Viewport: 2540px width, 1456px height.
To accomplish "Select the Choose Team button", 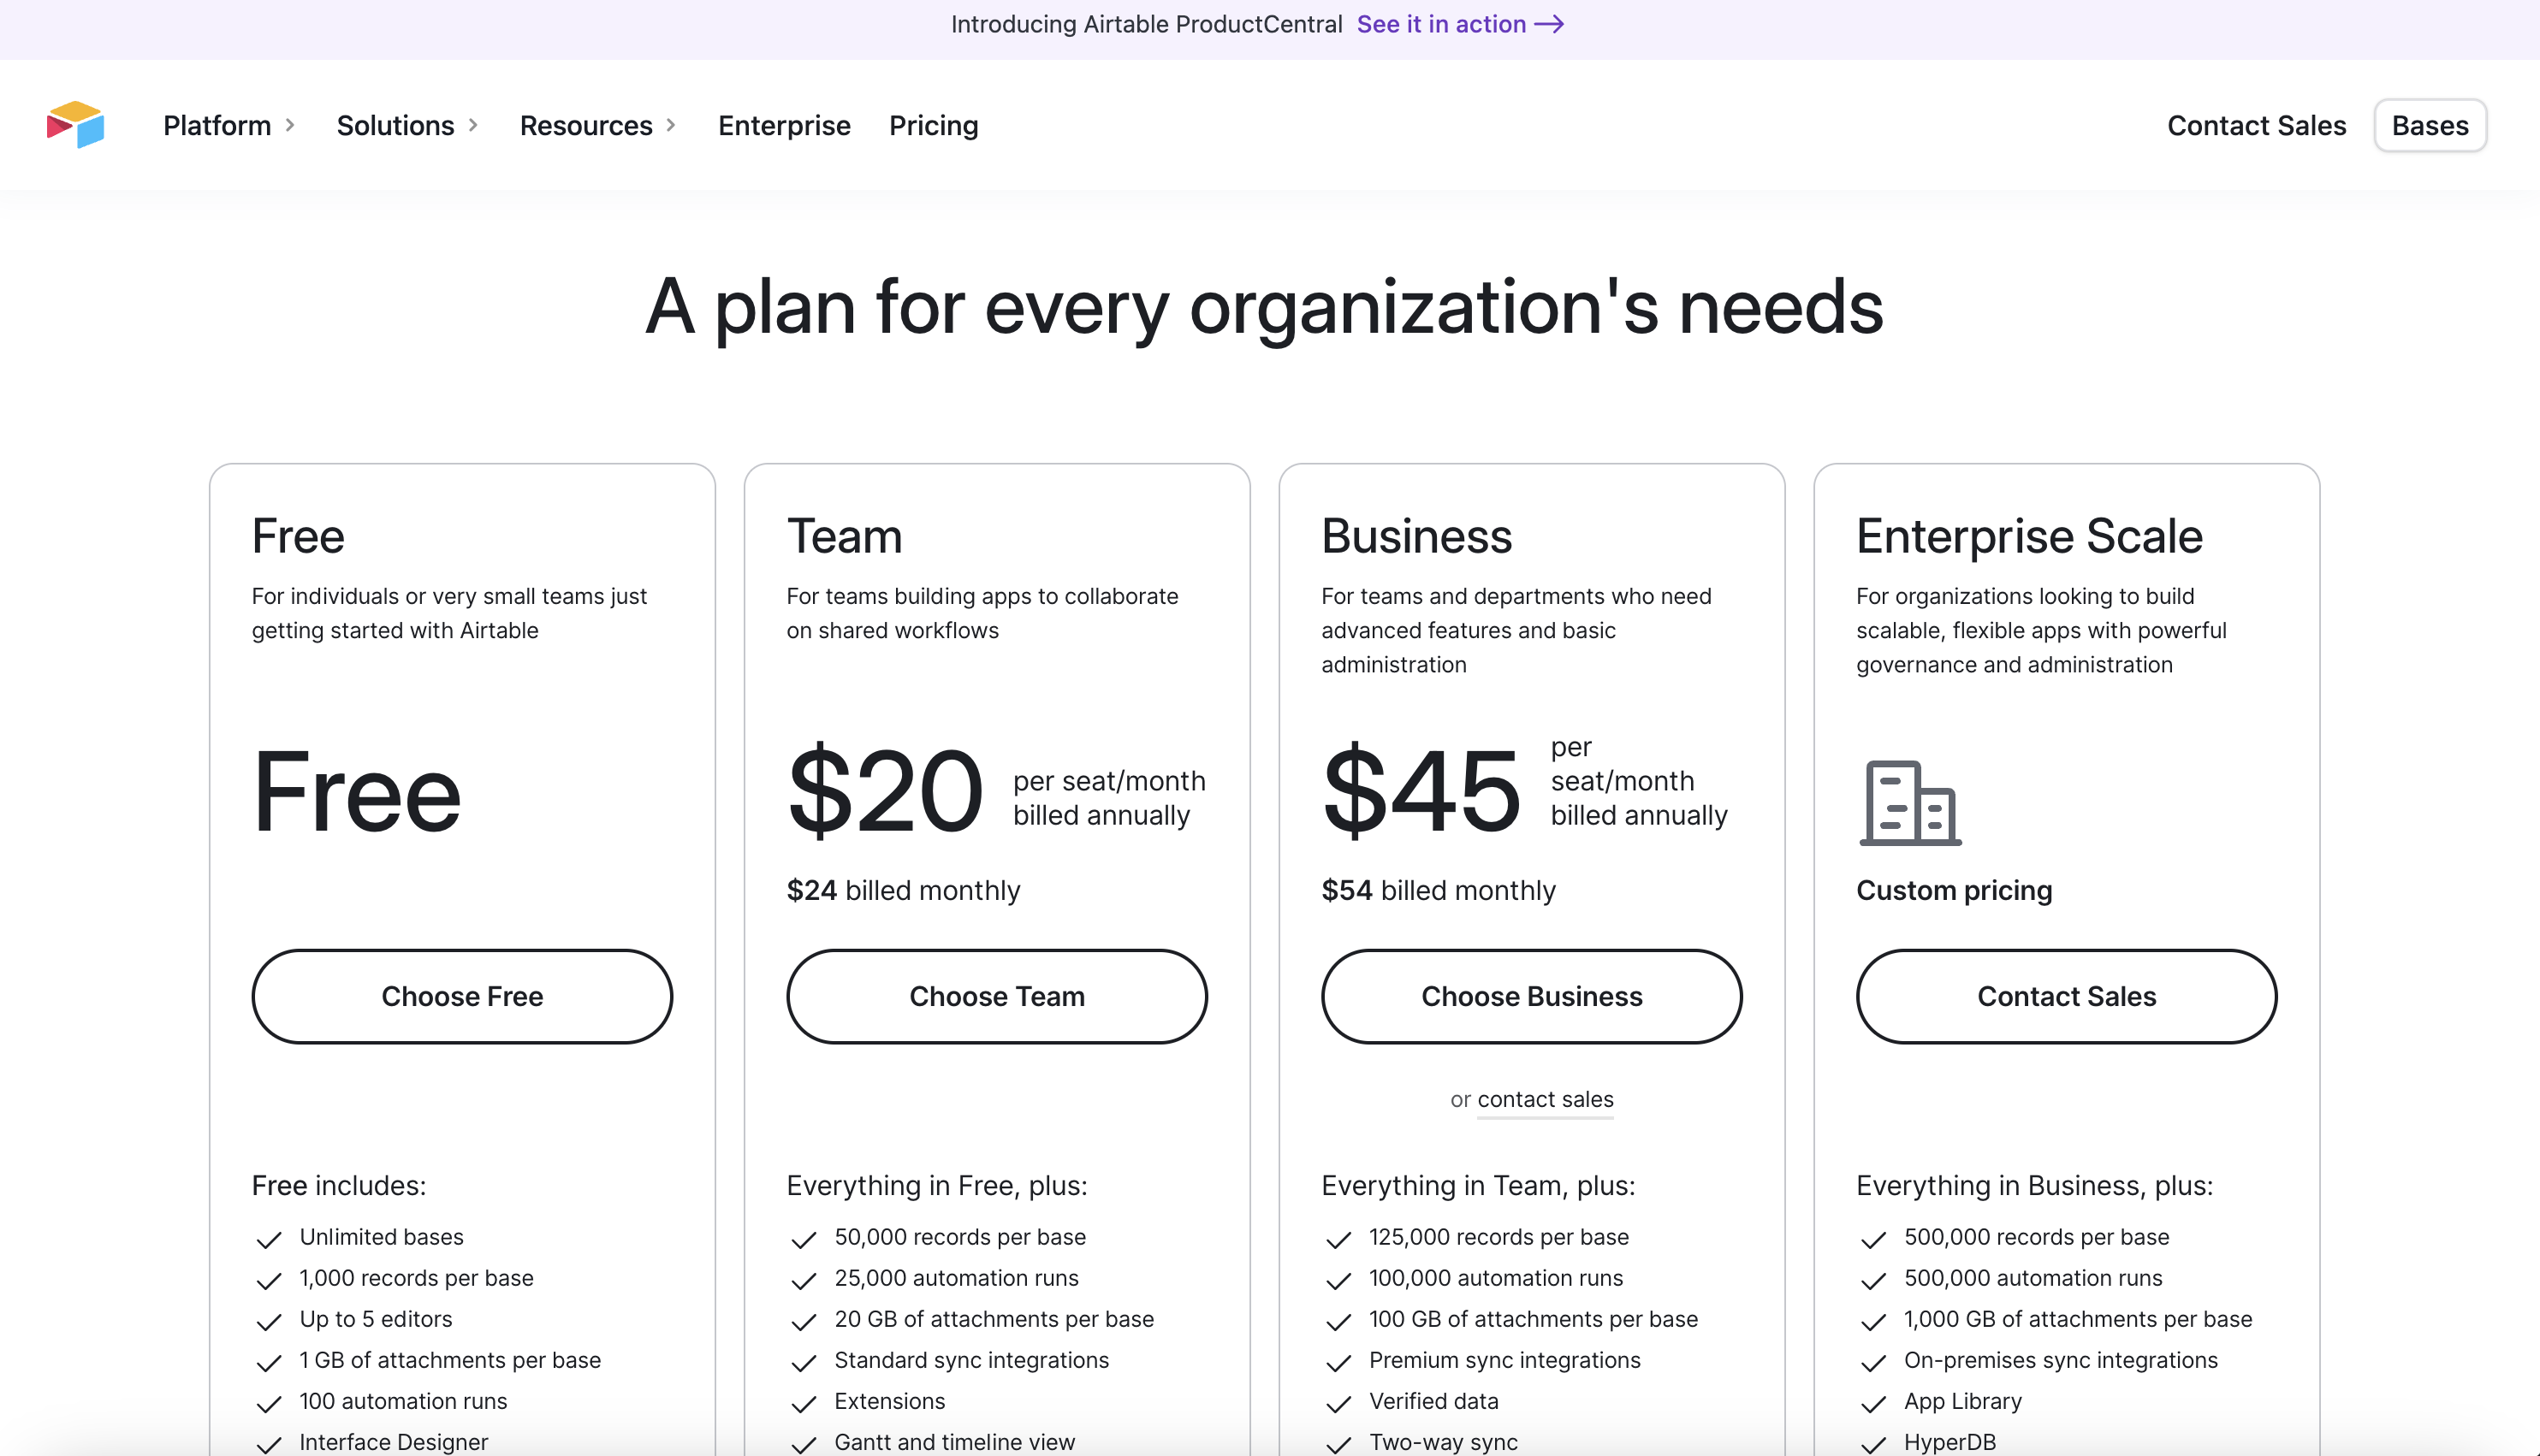I will click(x=996, y=996).
